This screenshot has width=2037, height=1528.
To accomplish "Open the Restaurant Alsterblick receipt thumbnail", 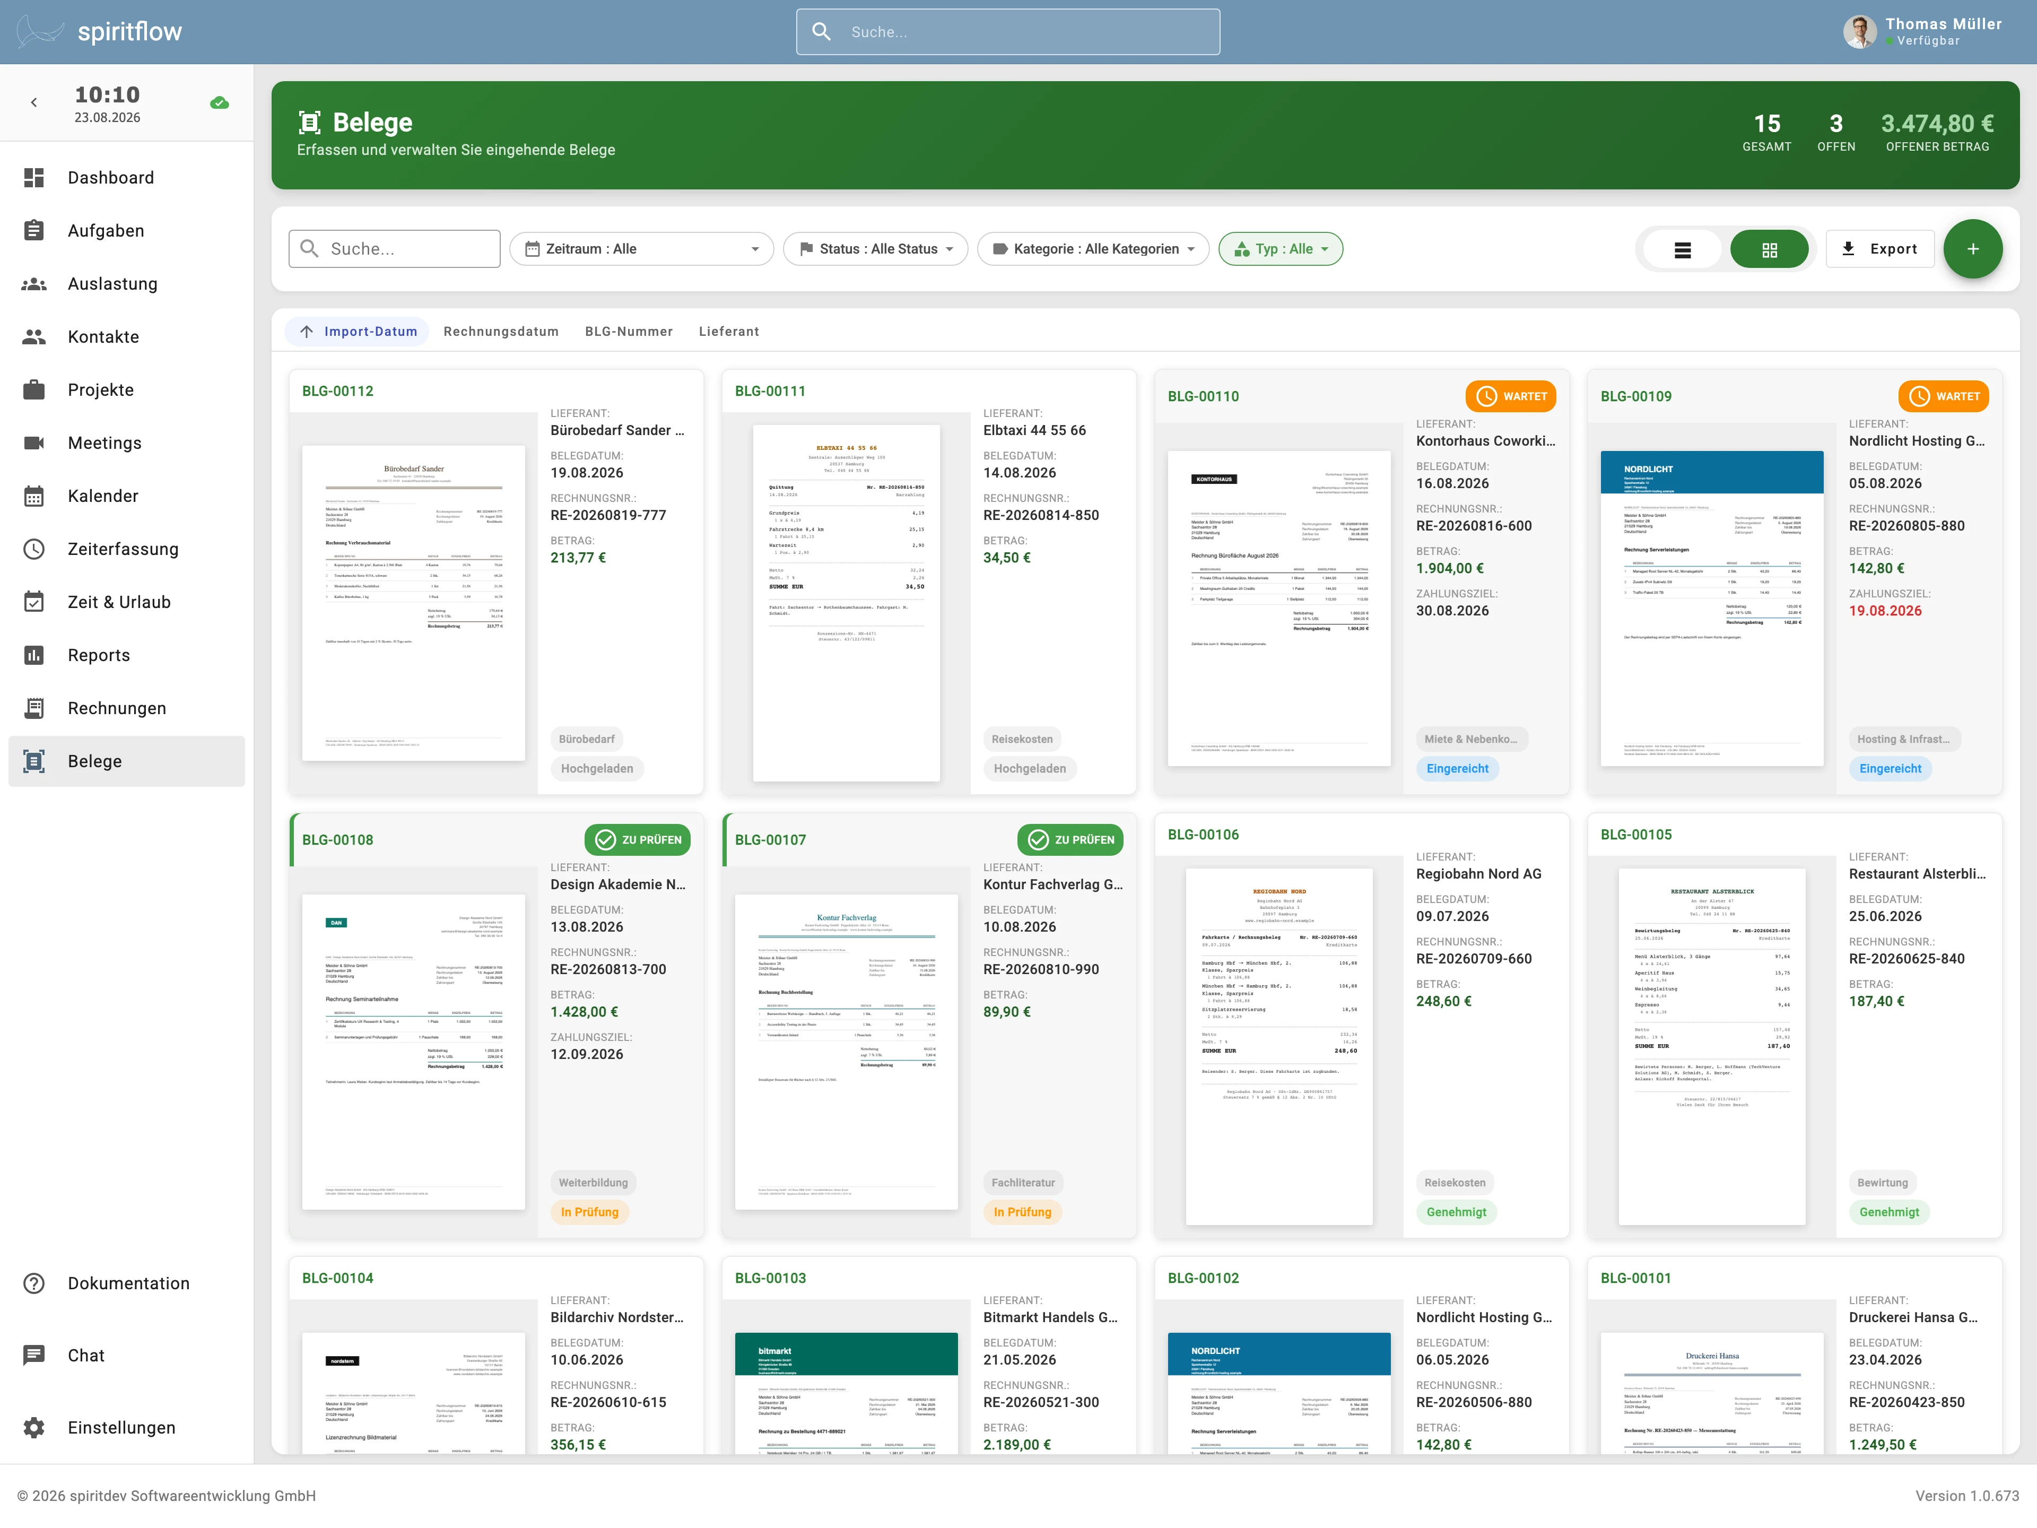I will tap(1712, 1046).
